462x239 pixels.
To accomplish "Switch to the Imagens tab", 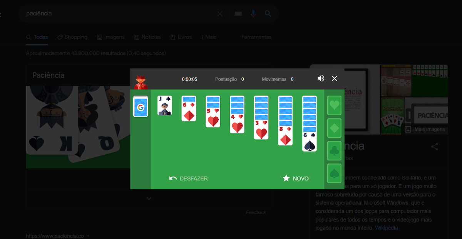I will 111,37.
